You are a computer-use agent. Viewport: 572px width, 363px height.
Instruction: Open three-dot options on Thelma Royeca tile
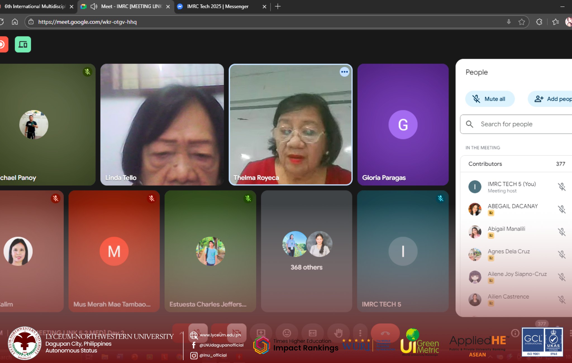click(344, 72)
